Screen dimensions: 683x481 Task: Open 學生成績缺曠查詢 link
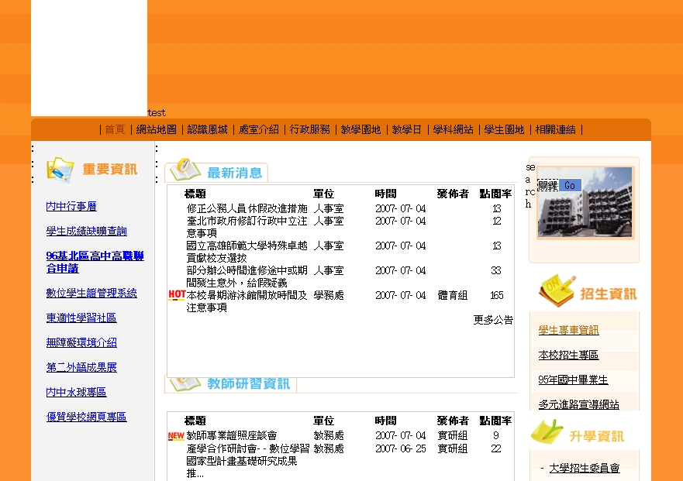tap(86, 231)
